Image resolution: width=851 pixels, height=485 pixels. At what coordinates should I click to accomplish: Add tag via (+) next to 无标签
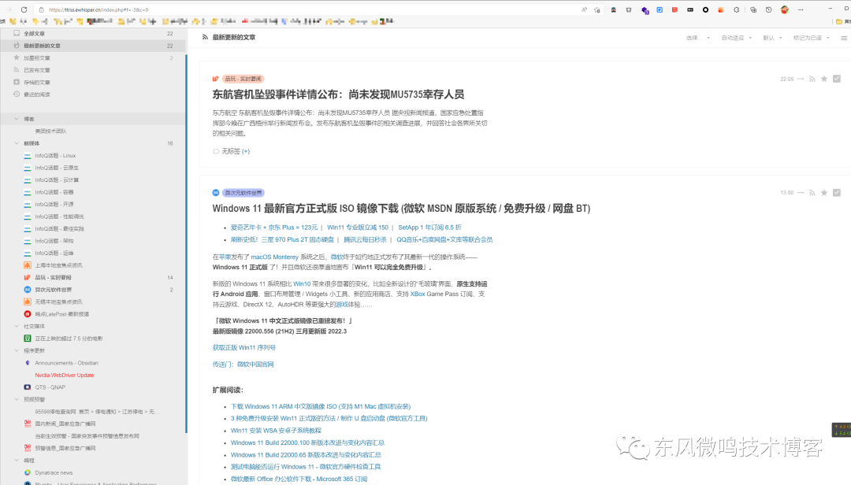pos(246,151)
